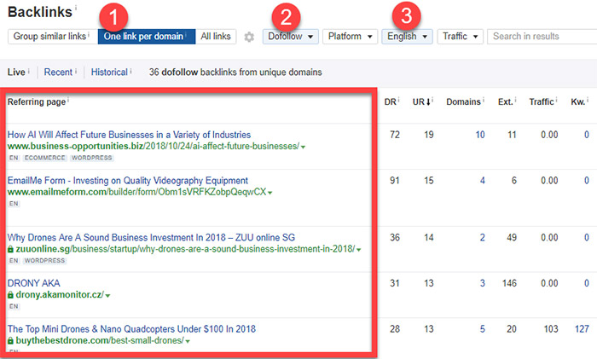The image size is (597, 359).
Task: Select Group similar links mode
Action: (53, 37)
